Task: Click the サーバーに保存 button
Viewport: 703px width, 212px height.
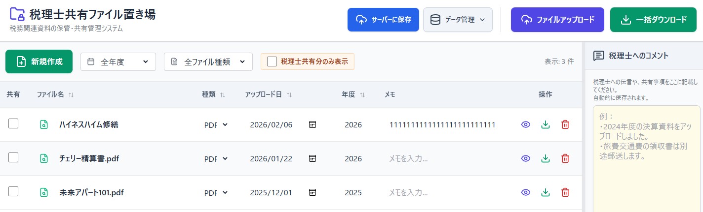Action: 383,20
